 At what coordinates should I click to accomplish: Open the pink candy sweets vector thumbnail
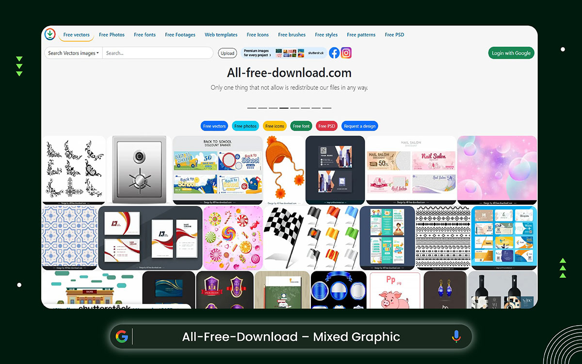pos(233,238)
